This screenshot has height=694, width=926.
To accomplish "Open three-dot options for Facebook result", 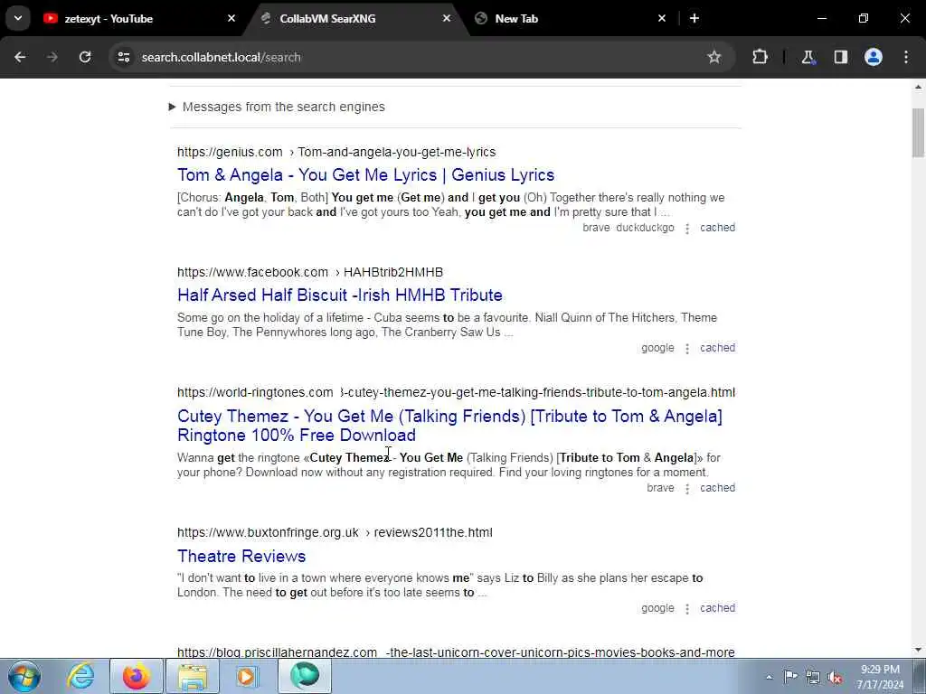I will click(x=687, y=349).
